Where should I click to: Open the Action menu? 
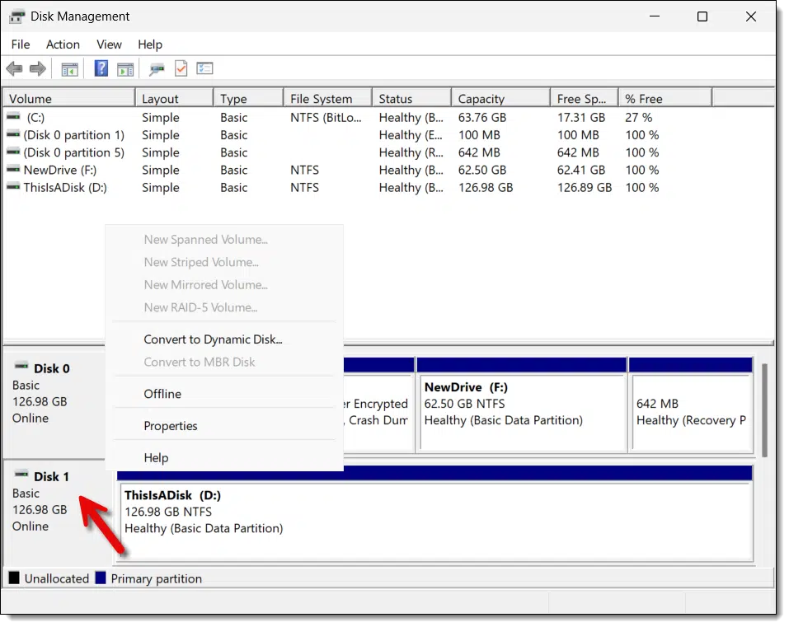click(x=63, y=44)
